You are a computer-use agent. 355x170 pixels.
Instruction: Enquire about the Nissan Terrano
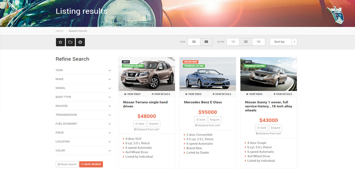[x=154, y=124]
